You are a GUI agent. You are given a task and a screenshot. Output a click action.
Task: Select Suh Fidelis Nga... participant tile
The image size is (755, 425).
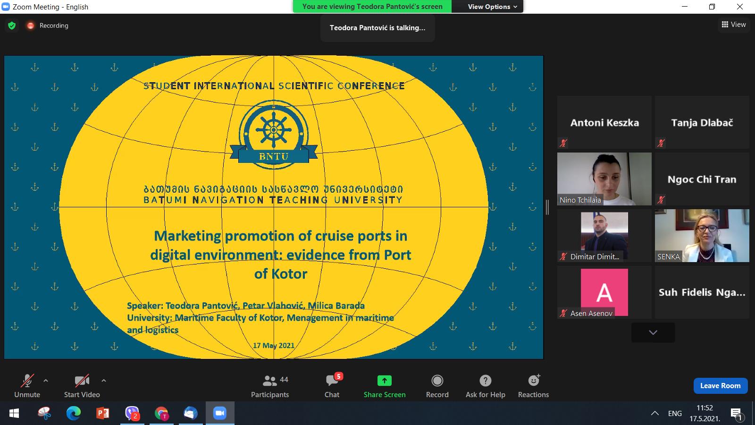point(702,292)
